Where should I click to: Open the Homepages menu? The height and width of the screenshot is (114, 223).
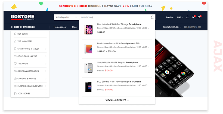61,27
